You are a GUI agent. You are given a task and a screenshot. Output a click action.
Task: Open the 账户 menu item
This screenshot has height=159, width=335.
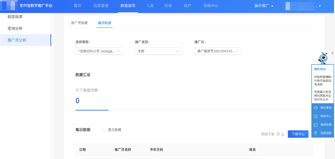pyautogui.click(x=188, y=6)
